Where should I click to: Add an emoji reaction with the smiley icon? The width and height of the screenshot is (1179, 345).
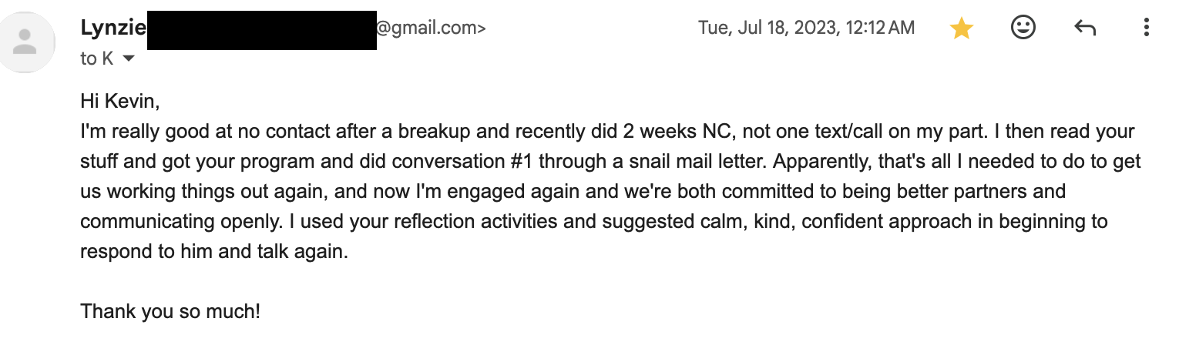pyautogui.click(x=1023, y=28)
